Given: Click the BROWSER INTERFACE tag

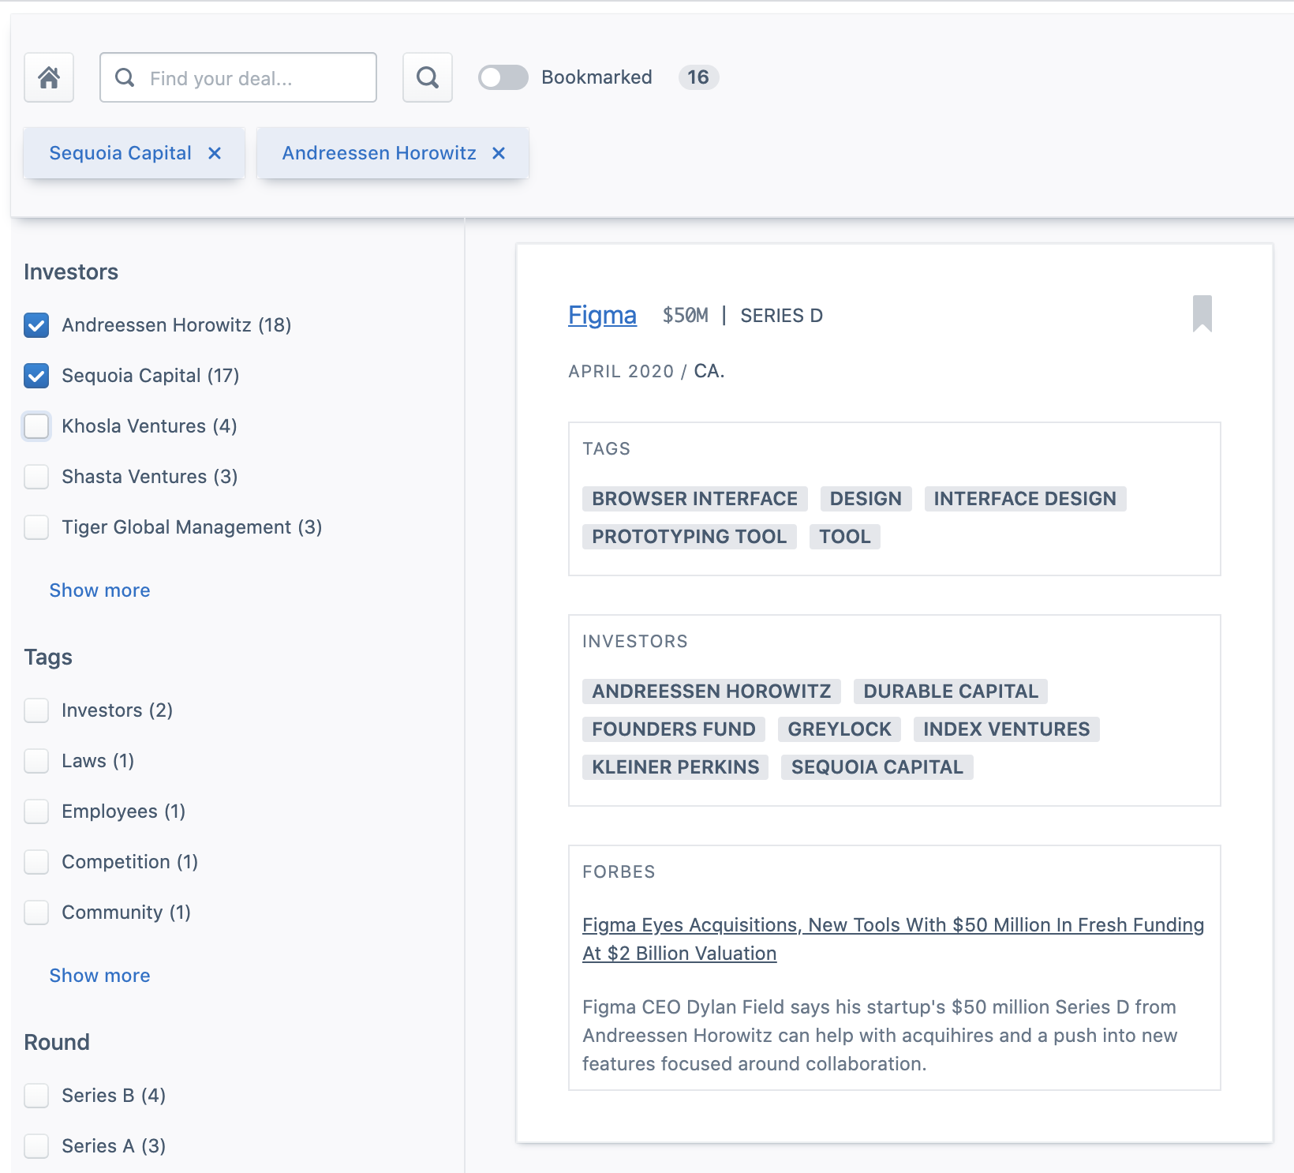Looking at the screenshot, I should (x=694, y=499).
